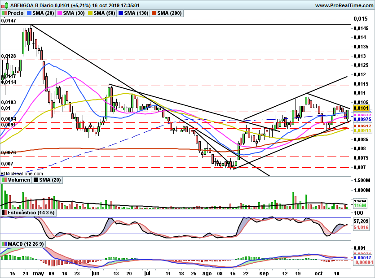Click the Precio legend candlestick icon

click(x=4, y=13)
